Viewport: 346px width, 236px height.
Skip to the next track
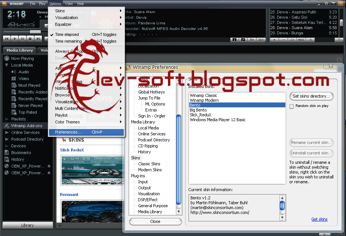pyautogui.click(x=38, y=39)
